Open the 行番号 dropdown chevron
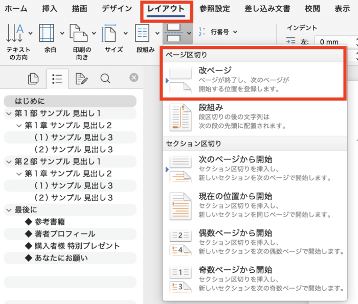358x304 pixels. click(235, 32)
